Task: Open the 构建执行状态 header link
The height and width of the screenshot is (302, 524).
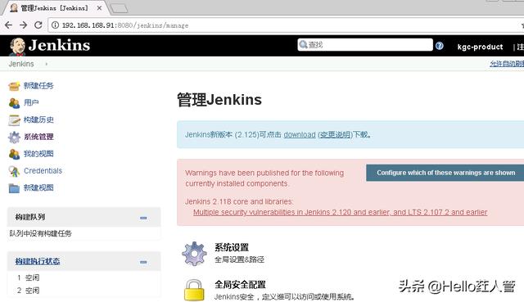Action: tap(38, 261)
